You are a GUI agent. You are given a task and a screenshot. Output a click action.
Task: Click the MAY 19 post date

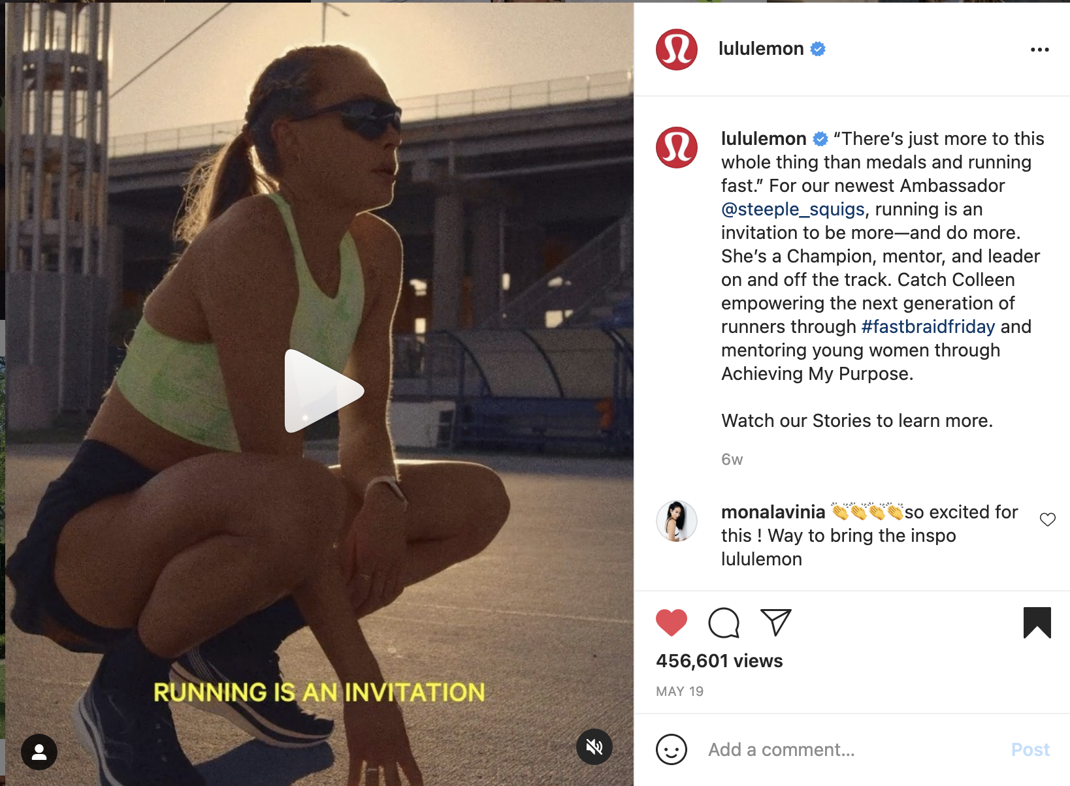[680, 691]
